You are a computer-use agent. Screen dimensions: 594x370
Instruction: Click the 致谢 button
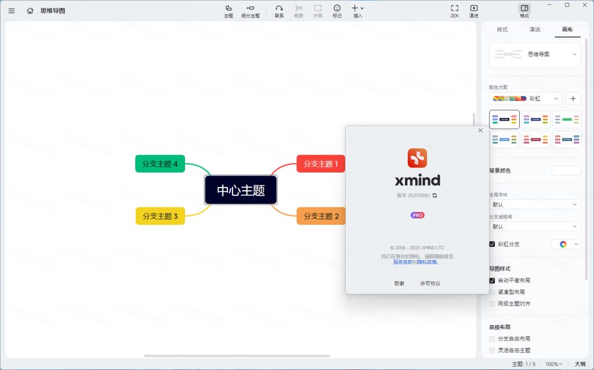pos(399,283)
